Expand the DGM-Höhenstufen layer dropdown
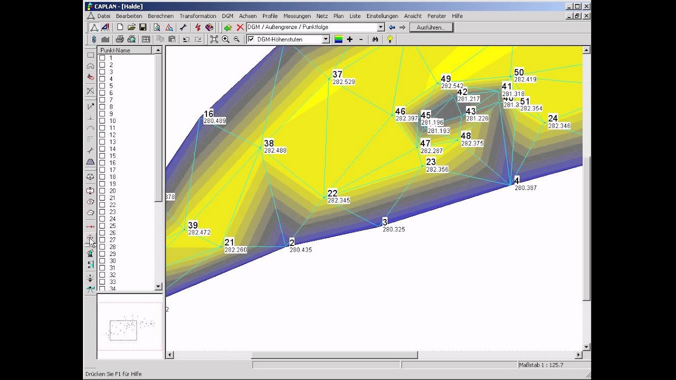Screen dimensions: 676x380 (x=325, y=39)
